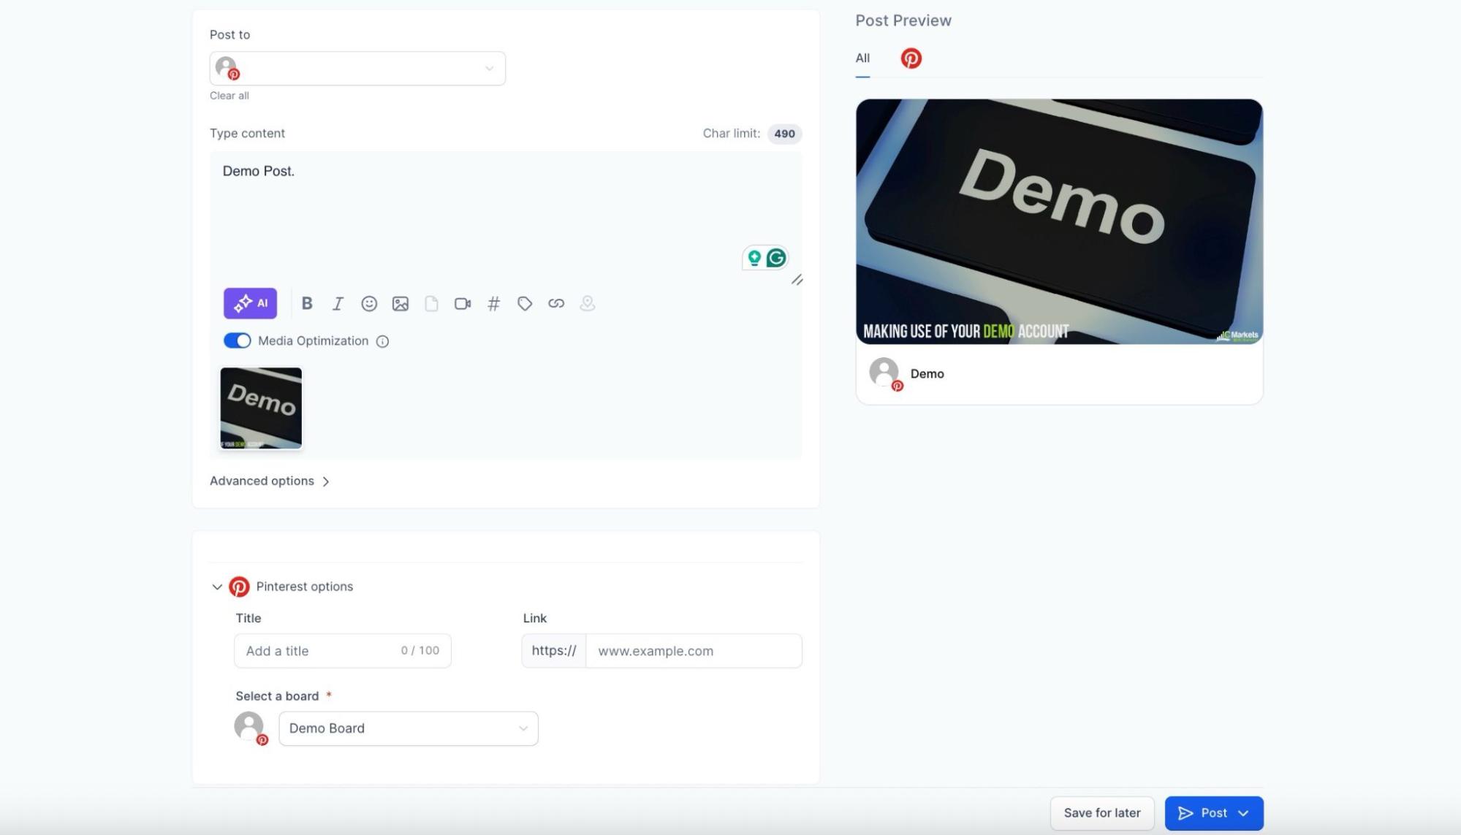Click the link insert icon

556,303
